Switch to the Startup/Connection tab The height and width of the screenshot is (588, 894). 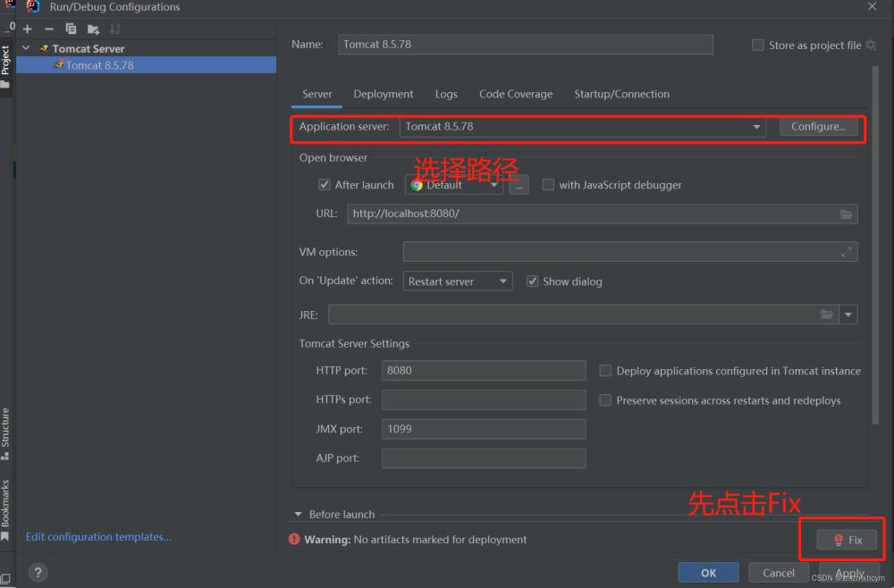621,94
